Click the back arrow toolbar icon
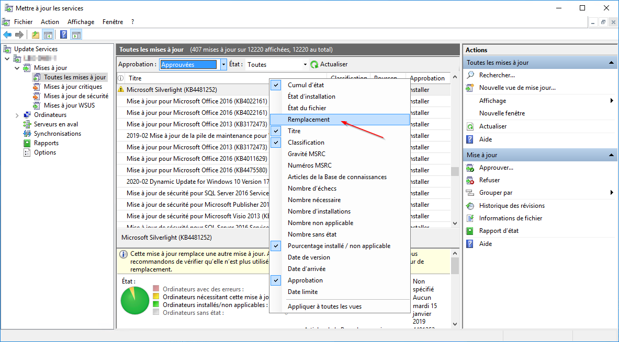The image size is (619, 342). 7,34
